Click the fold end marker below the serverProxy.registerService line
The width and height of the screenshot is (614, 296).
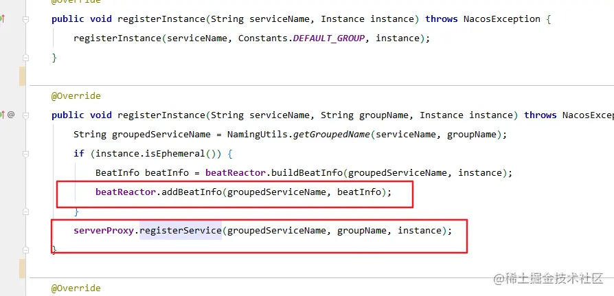(x=26, y=250)
